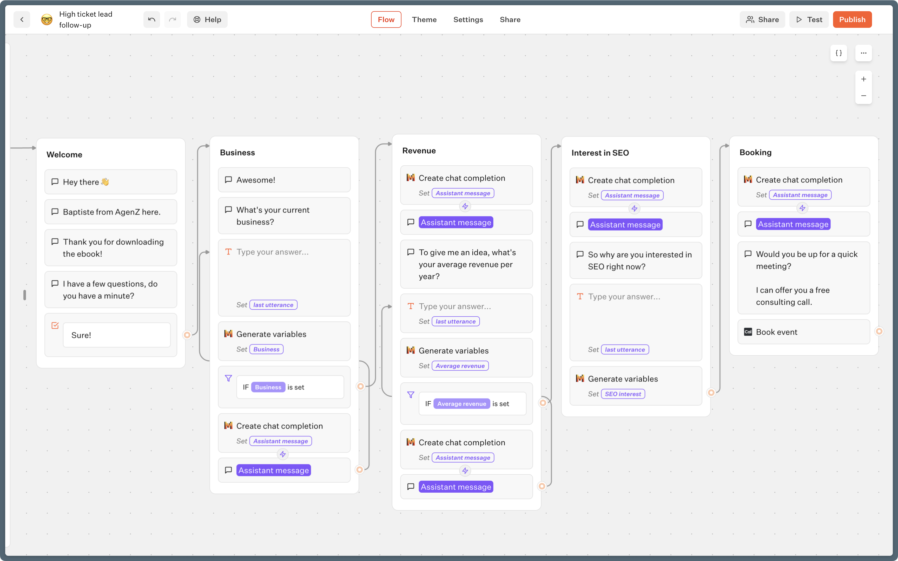
Task: Click the Test play button
Action: (x=809, y=20)
